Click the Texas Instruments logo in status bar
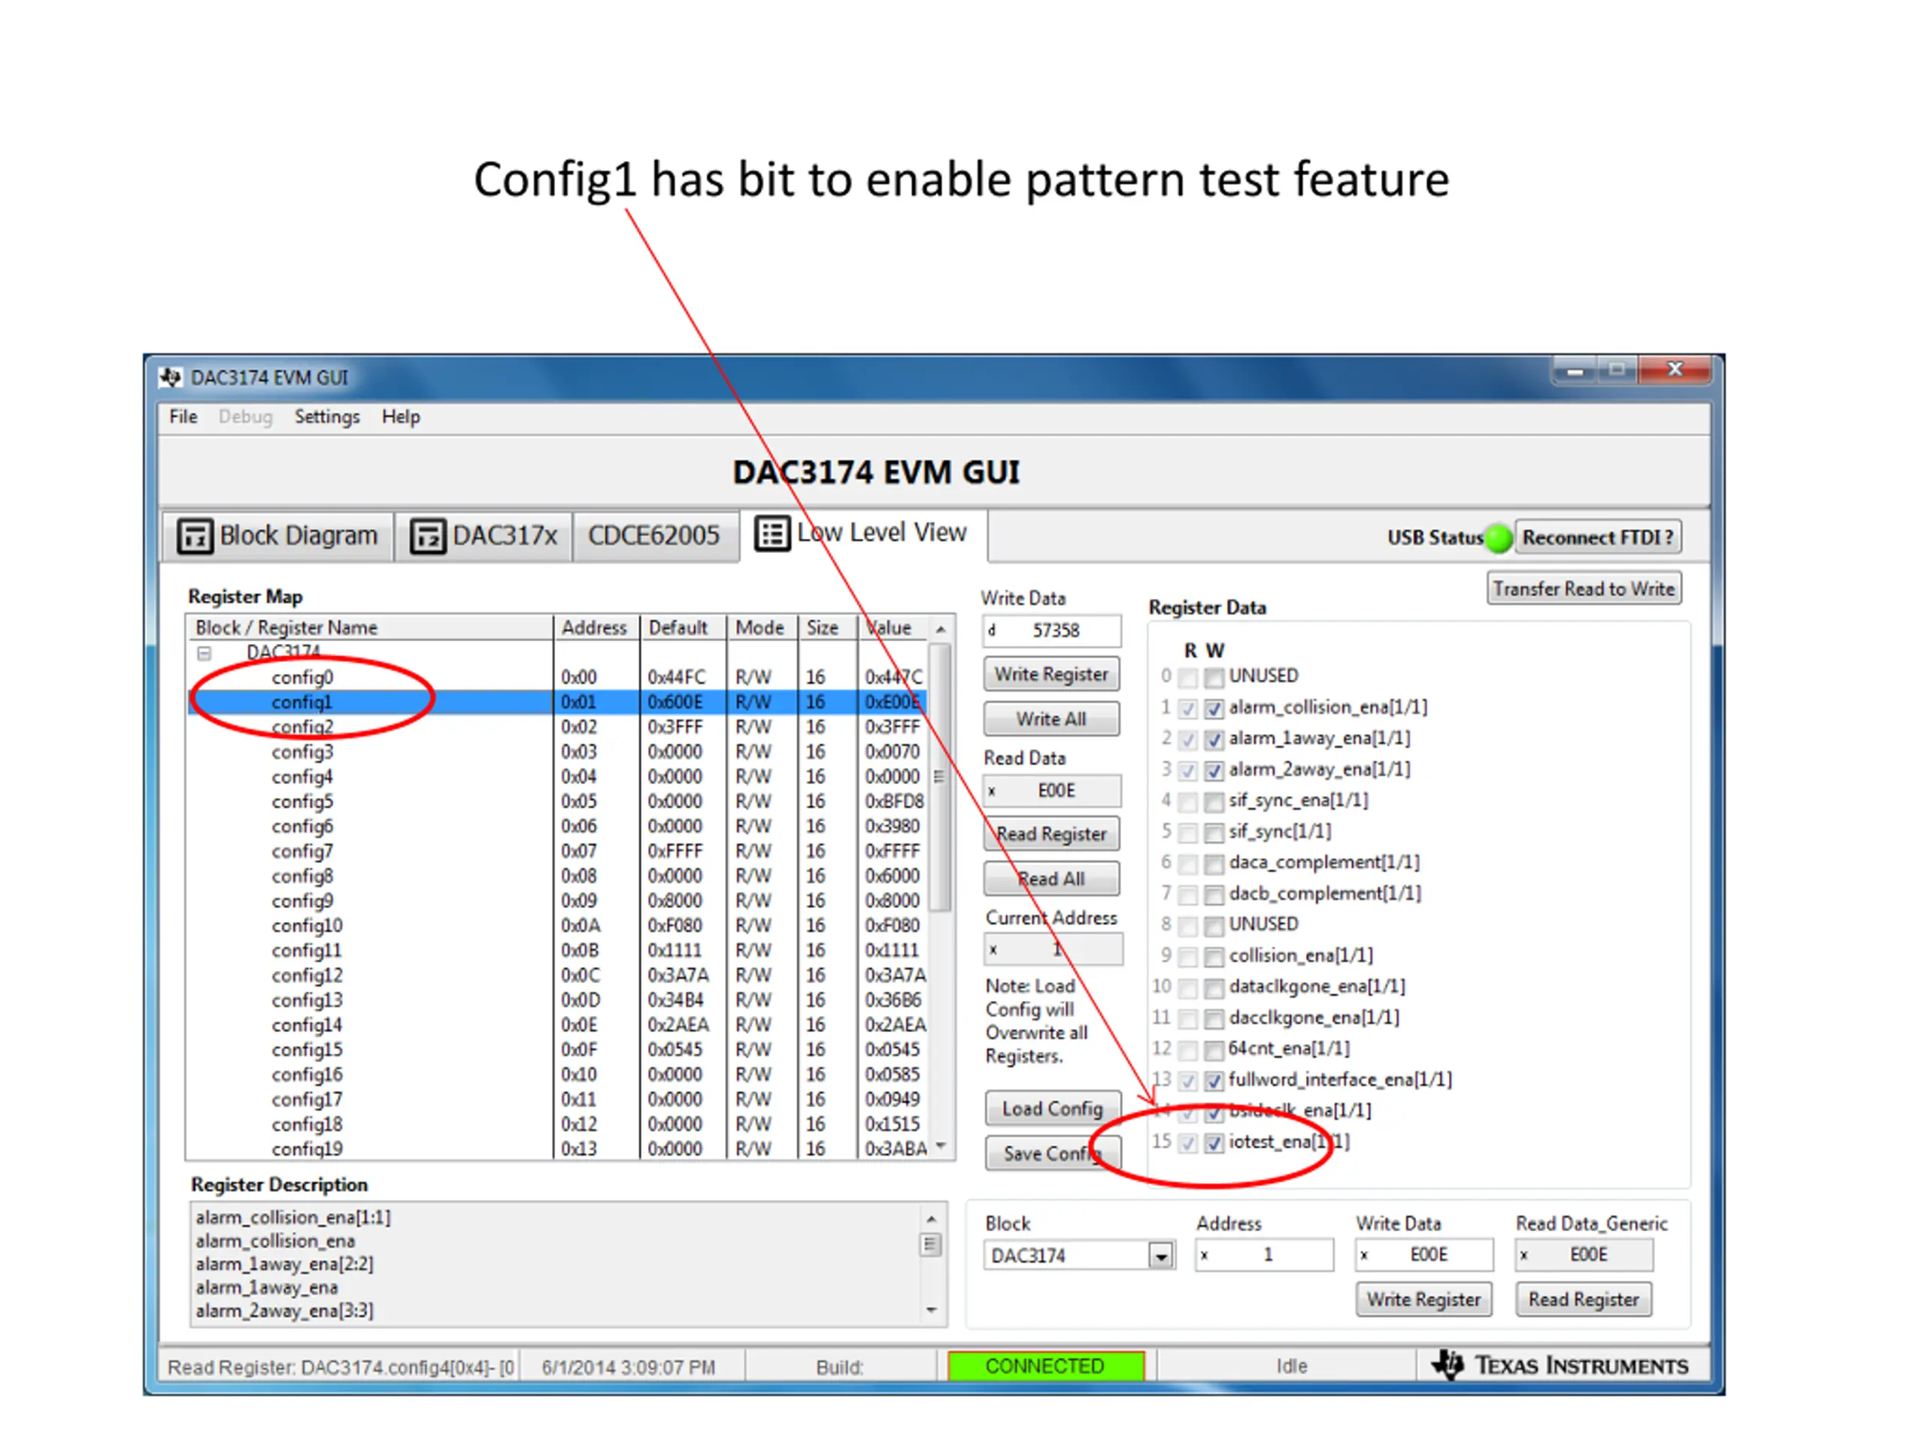1925x1443 pixels. coord(1448,1365)
